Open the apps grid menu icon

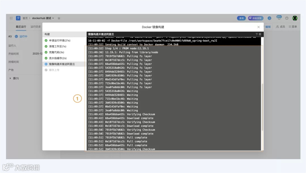11,18
